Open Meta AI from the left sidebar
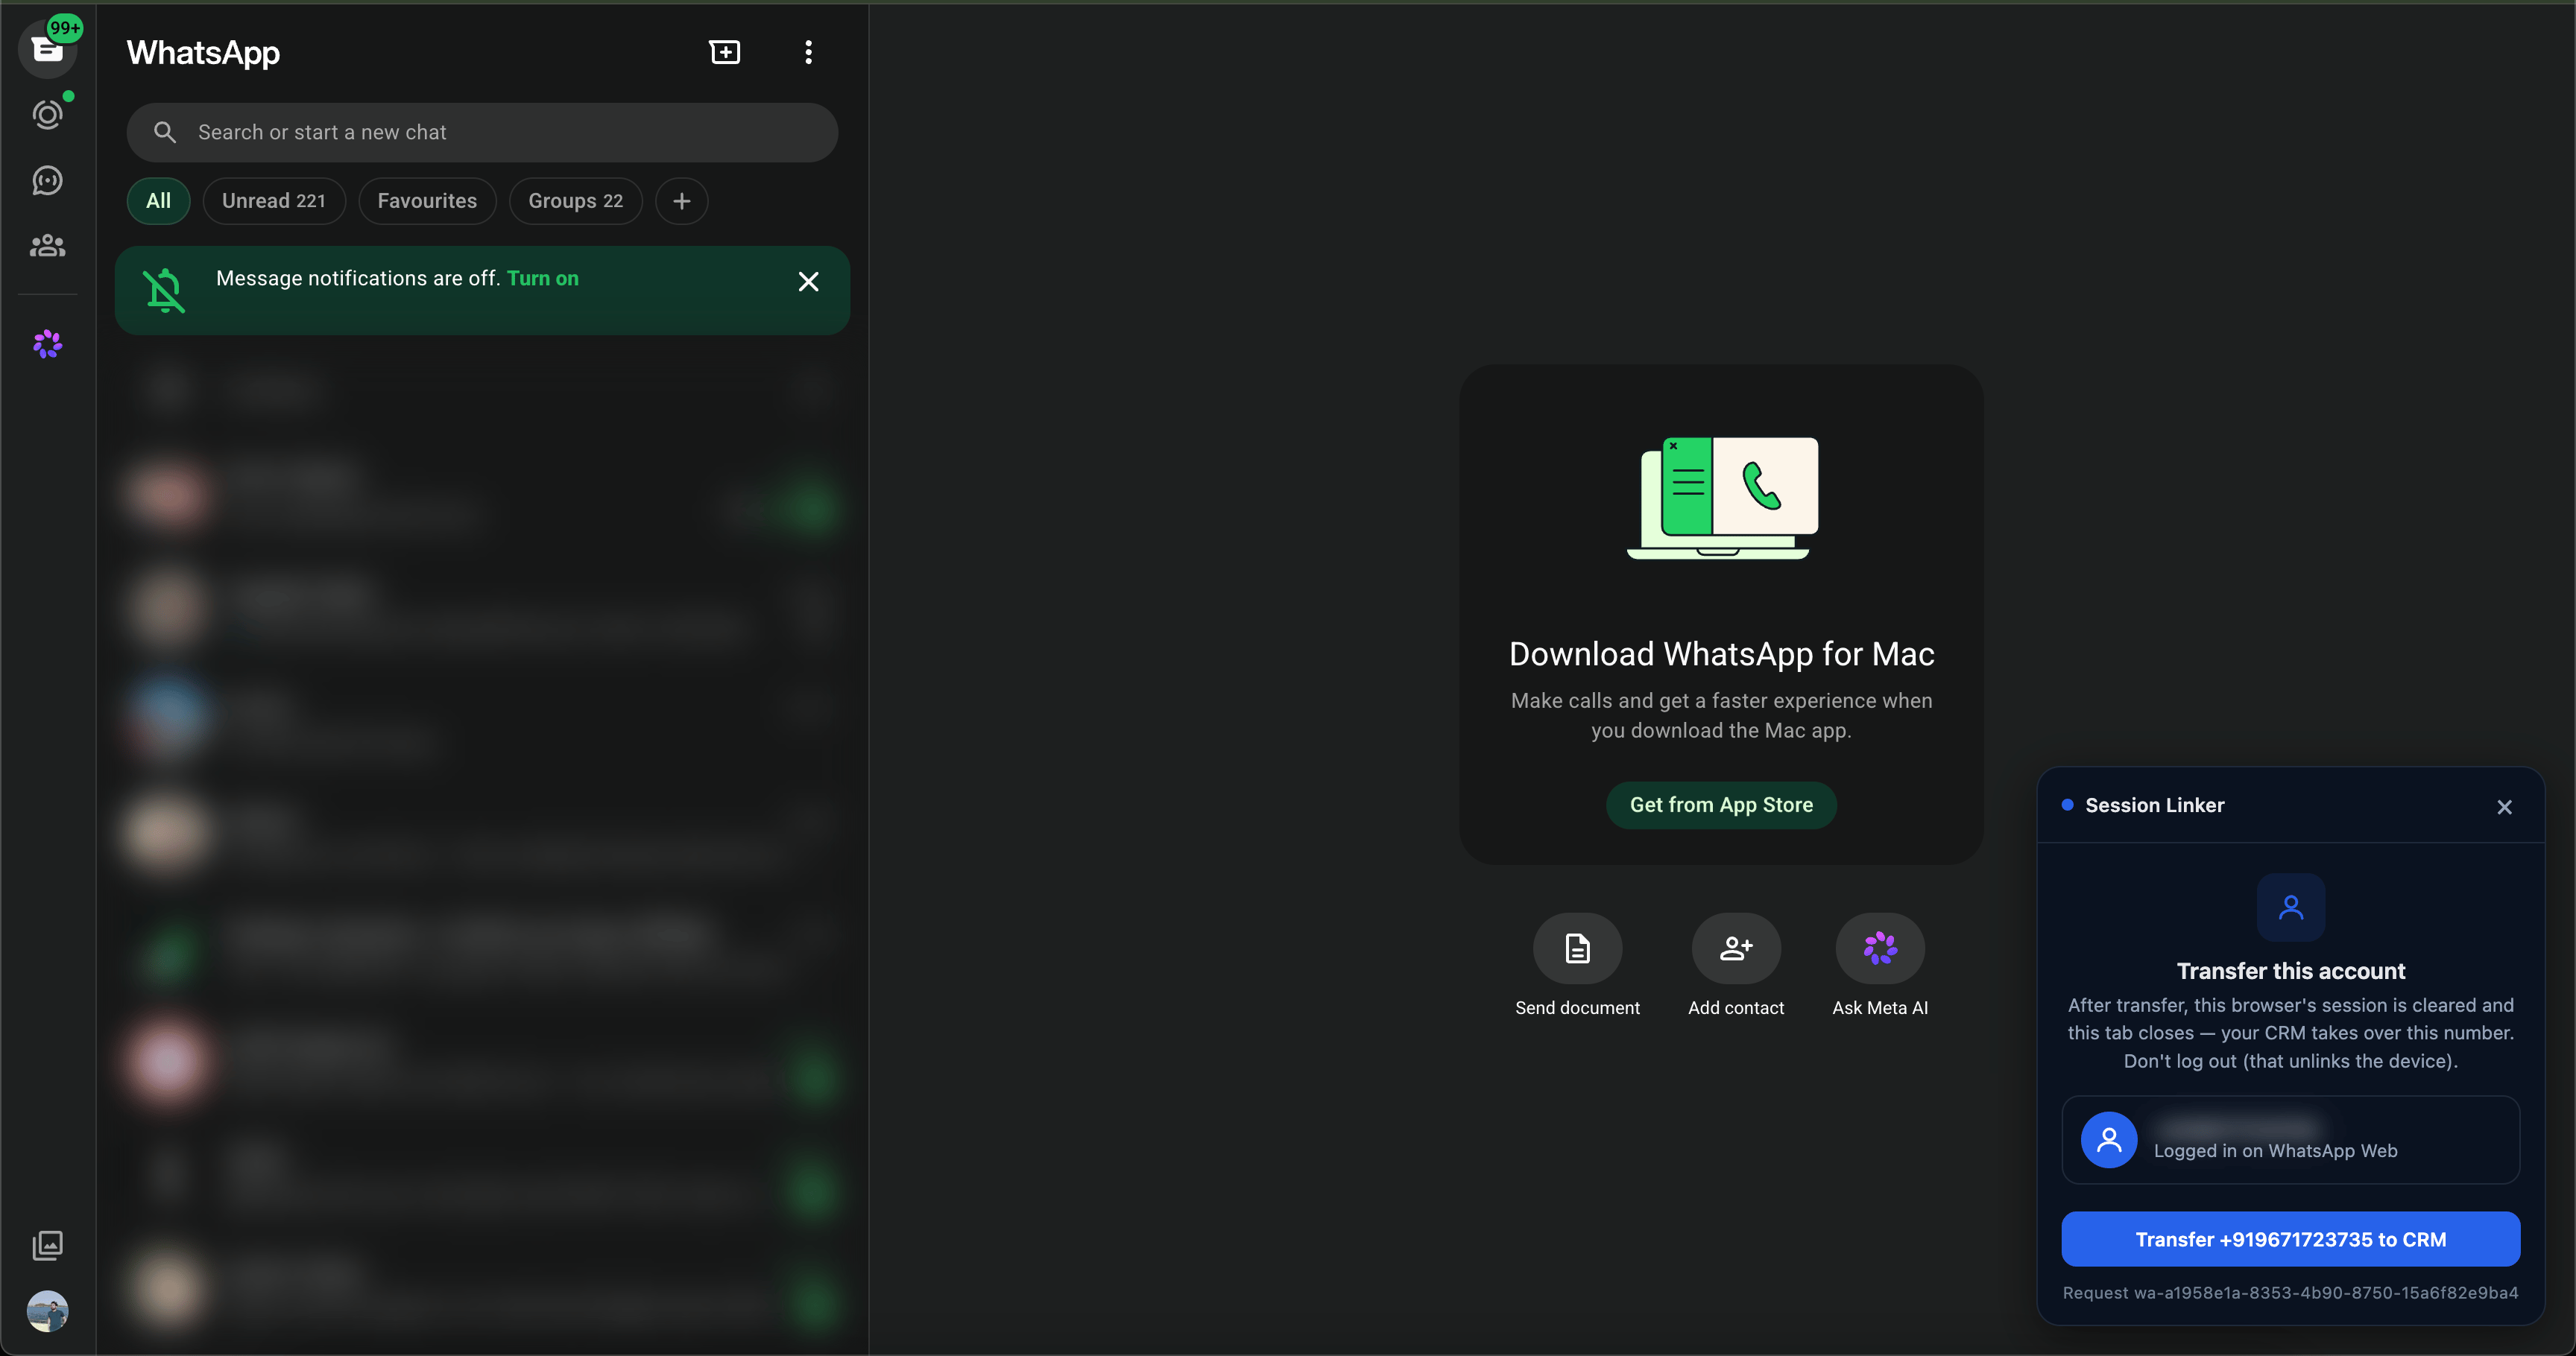2576x1356 pixels. pos(47,345)
